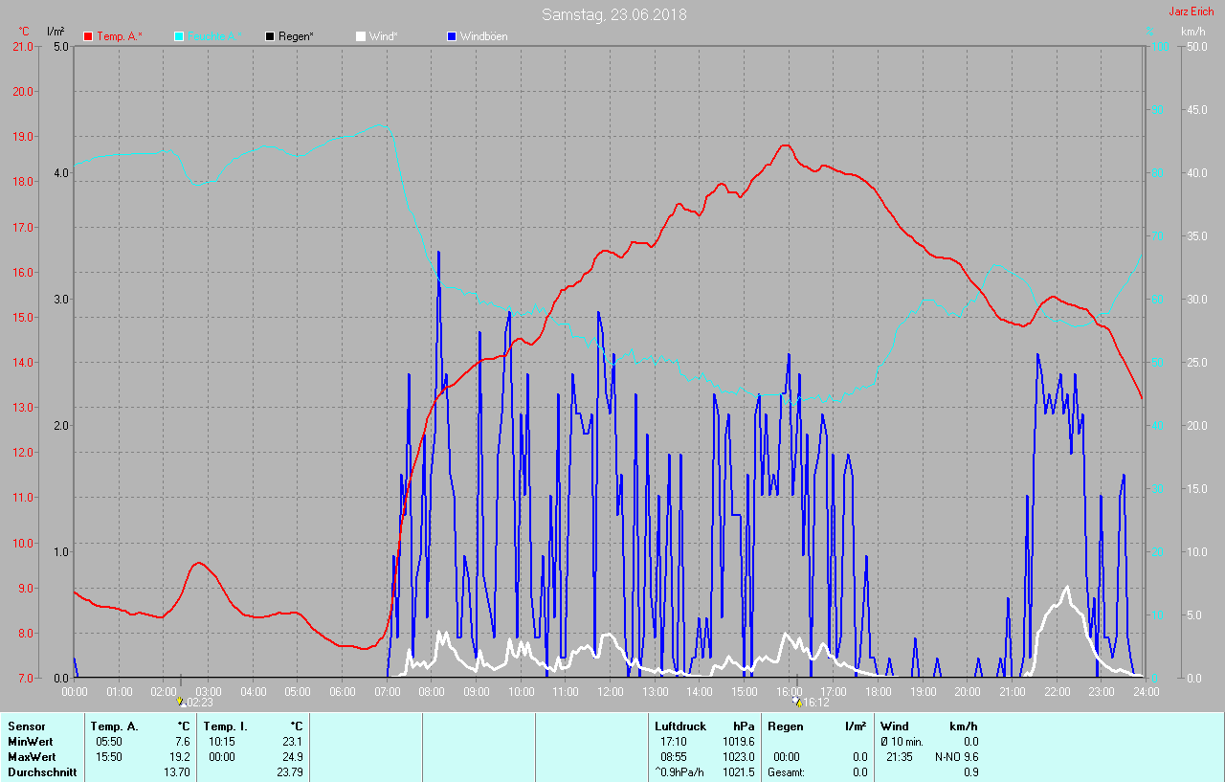Select the Luftdruck column header
The height and width of the screenshot is (782, 1225).
680,726
